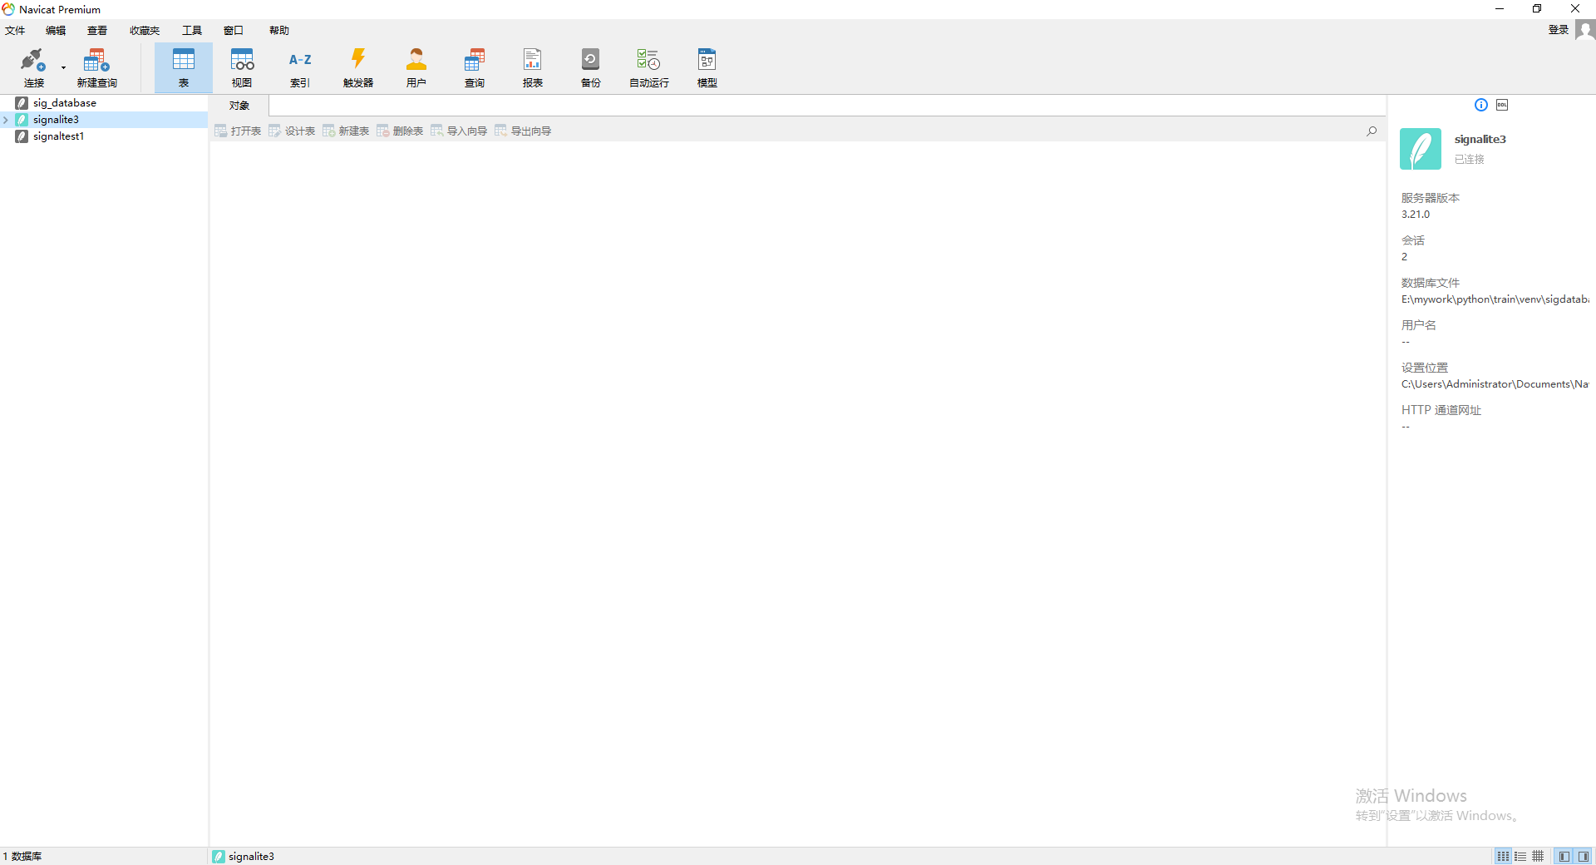Click the 连接 (Connection) toolbar icon

[x=33, y=67]
